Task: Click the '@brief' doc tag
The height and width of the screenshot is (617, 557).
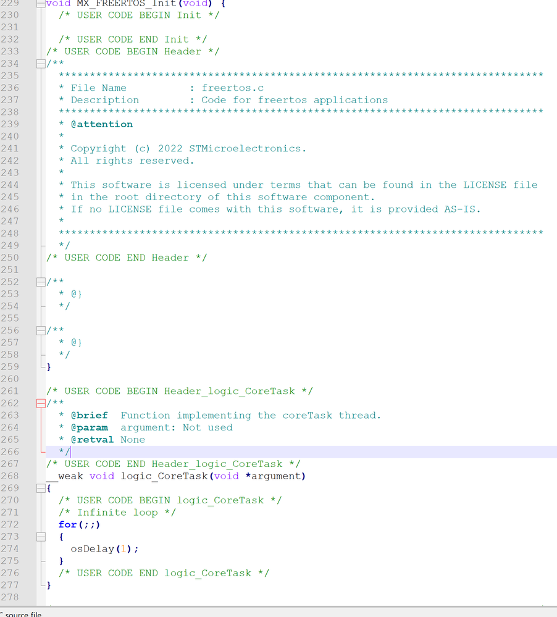Action: [89, 415]
